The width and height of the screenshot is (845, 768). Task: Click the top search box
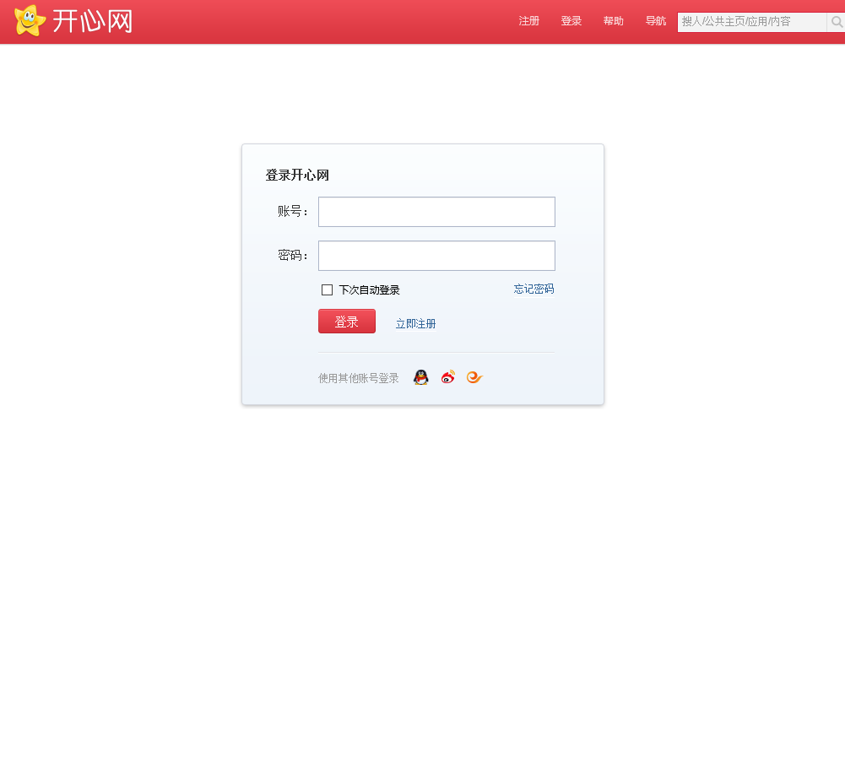[752, 22]
